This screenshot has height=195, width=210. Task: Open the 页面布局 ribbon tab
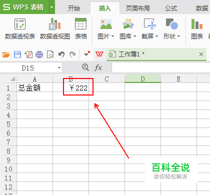[138, 8]
